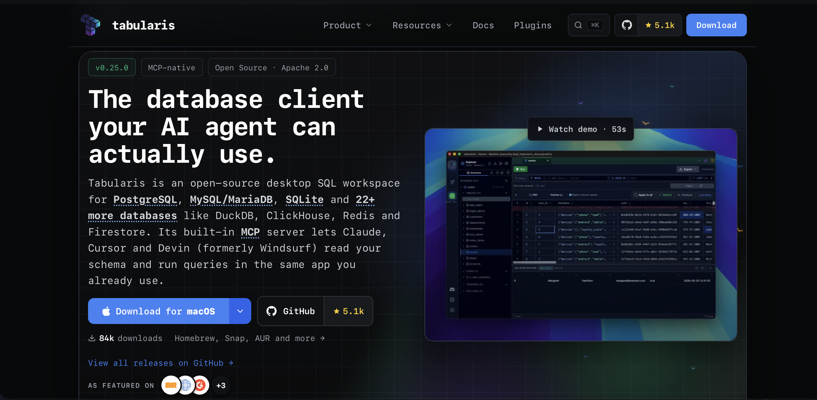Toggle Export column names in demo preview
Viewport: 817px width, 400px height.
pos(583,195)
